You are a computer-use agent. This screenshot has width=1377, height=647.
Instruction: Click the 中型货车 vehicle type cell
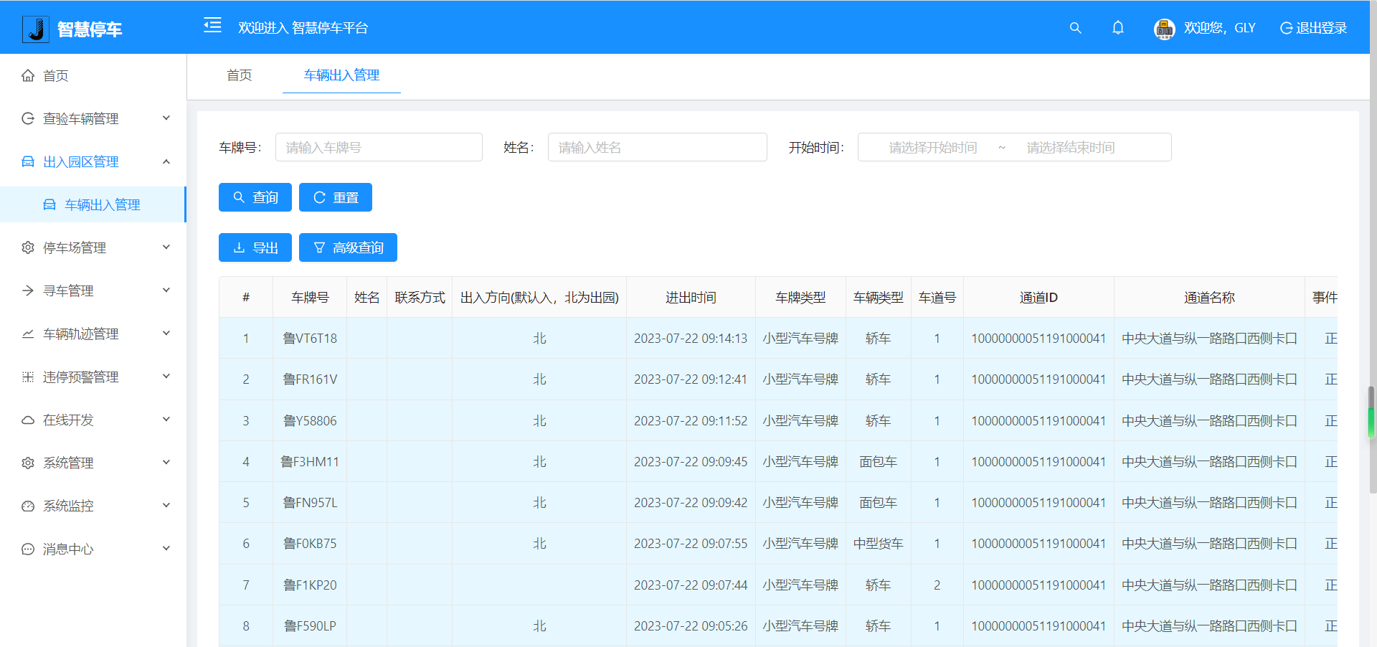pyautogui.click(x=879, y=544)
